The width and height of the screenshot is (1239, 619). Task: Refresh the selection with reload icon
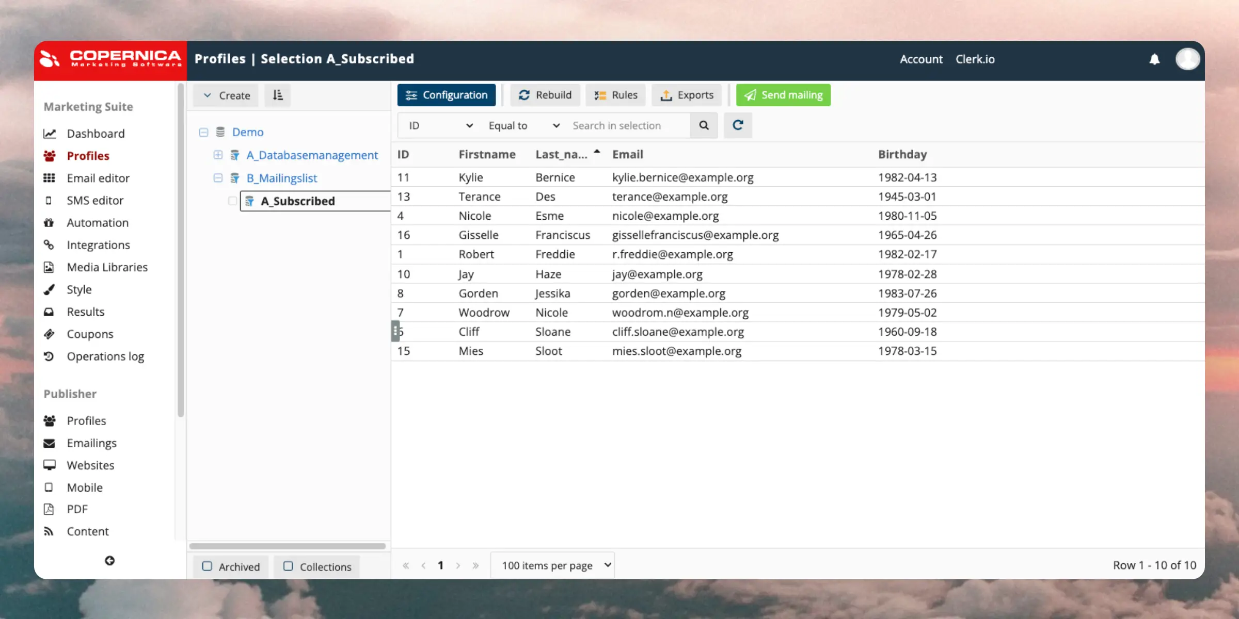(x=738, y=125)
